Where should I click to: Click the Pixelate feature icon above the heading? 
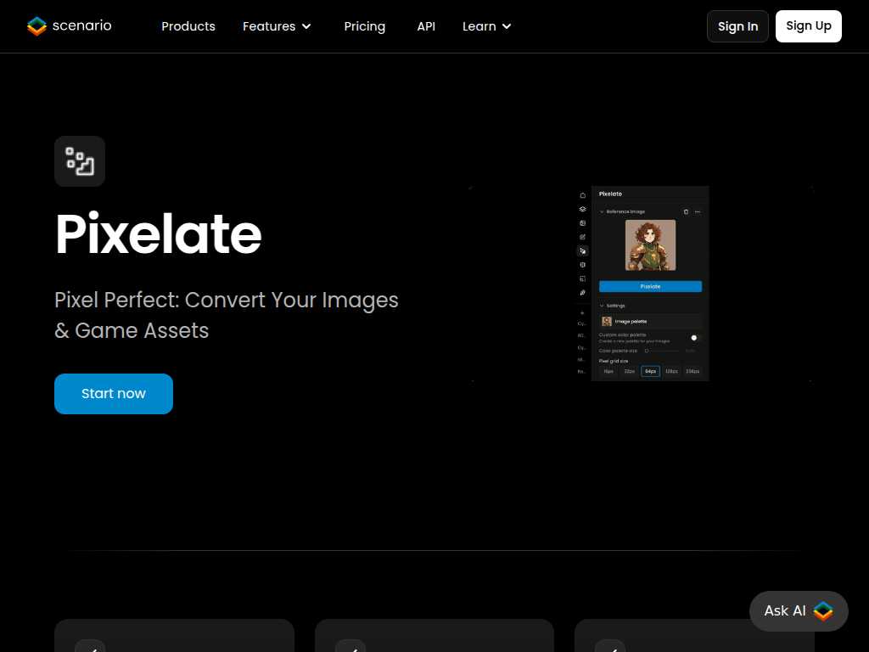click(x=80, y=161)
